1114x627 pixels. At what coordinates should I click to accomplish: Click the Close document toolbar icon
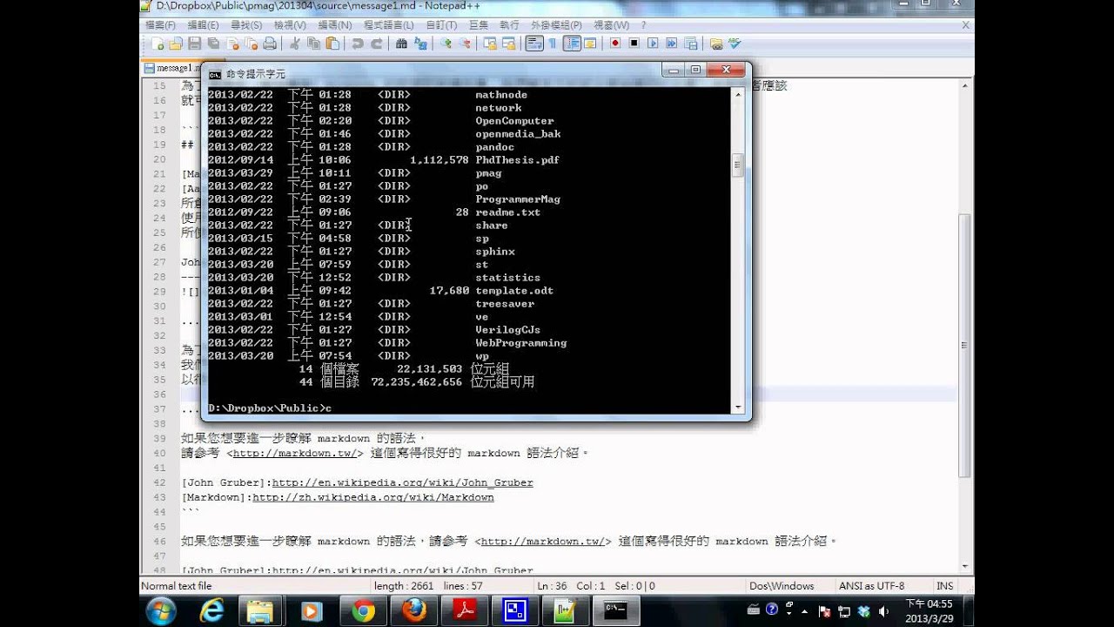click(232, 44)
